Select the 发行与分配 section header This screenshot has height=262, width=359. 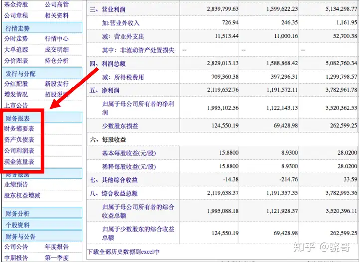pyautogui.click(x=42, y=73)
